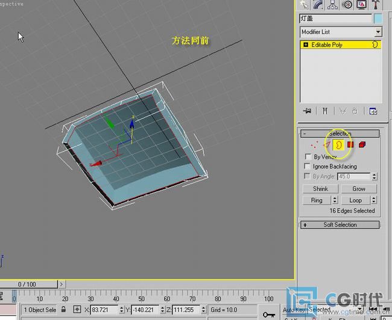Click the green Y-axis gizmo arrow
392x320 pixels.
tap(109, 122)
